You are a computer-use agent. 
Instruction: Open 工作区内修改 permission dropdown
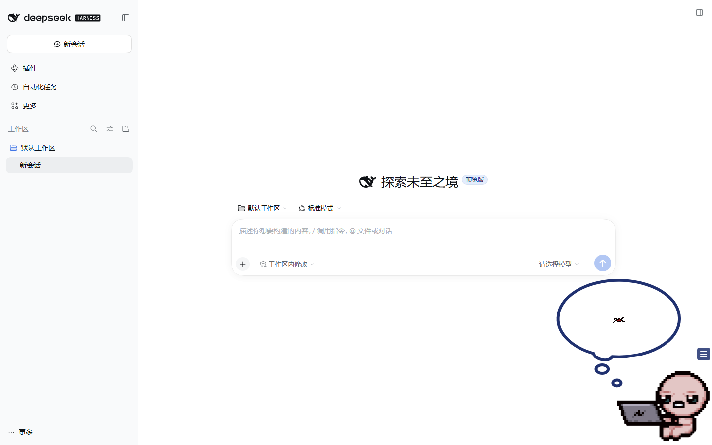click(x=287, y=264)
